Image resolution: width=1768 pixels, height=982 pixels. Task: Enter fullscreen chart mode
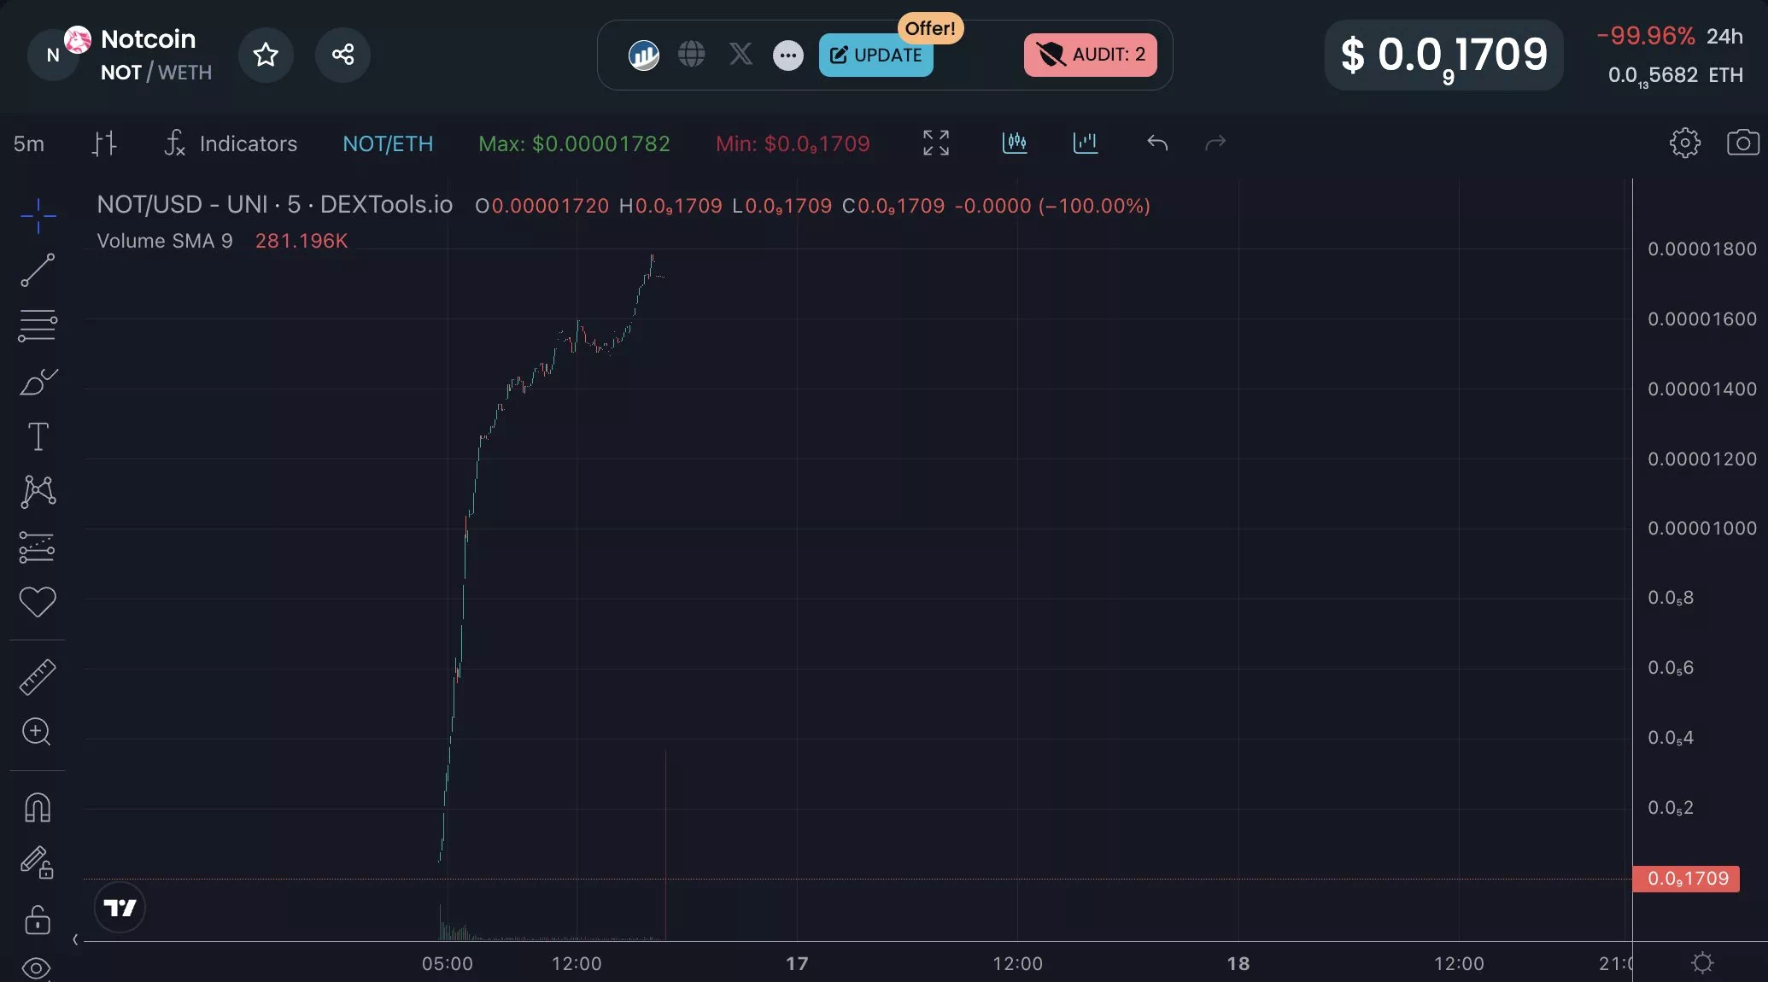click(936, 143)
